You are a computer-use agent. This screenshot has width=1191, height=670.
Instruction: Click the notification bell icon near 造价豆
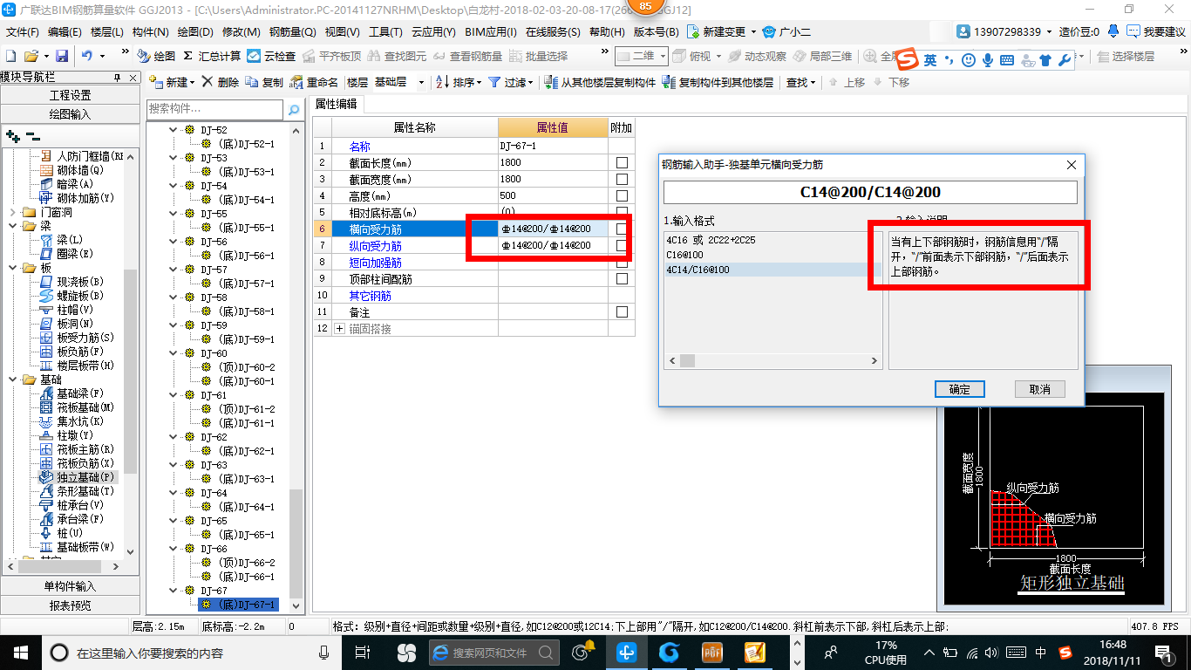(x=1113, y=31)
